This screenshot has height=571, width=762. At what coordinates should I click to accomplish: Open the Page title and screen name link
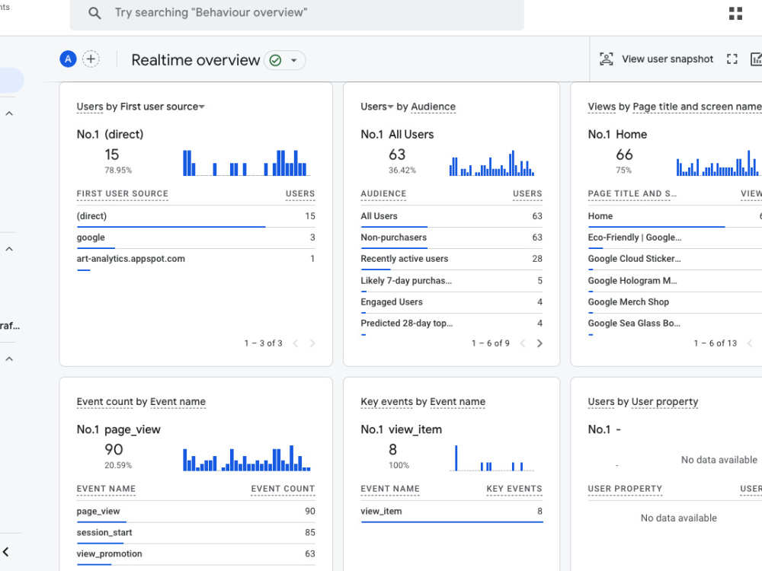[x=696, y=107]
